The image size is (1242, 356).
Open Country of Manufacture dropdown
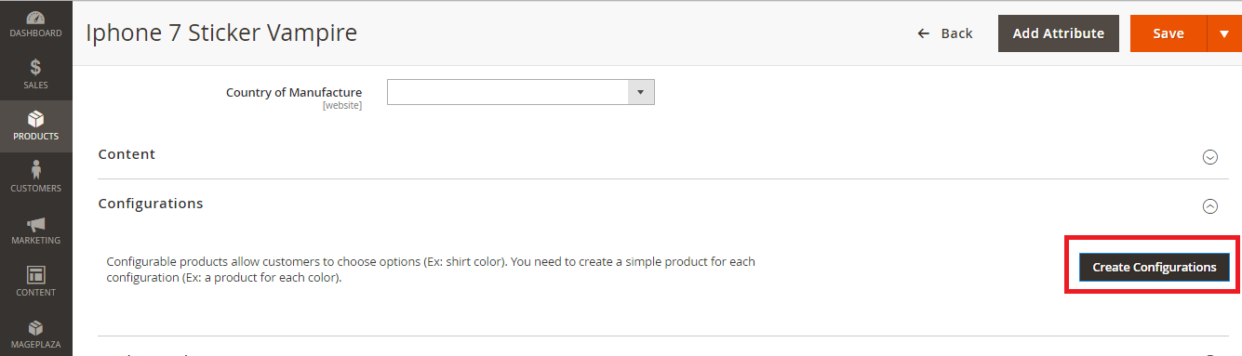point(521,92)
